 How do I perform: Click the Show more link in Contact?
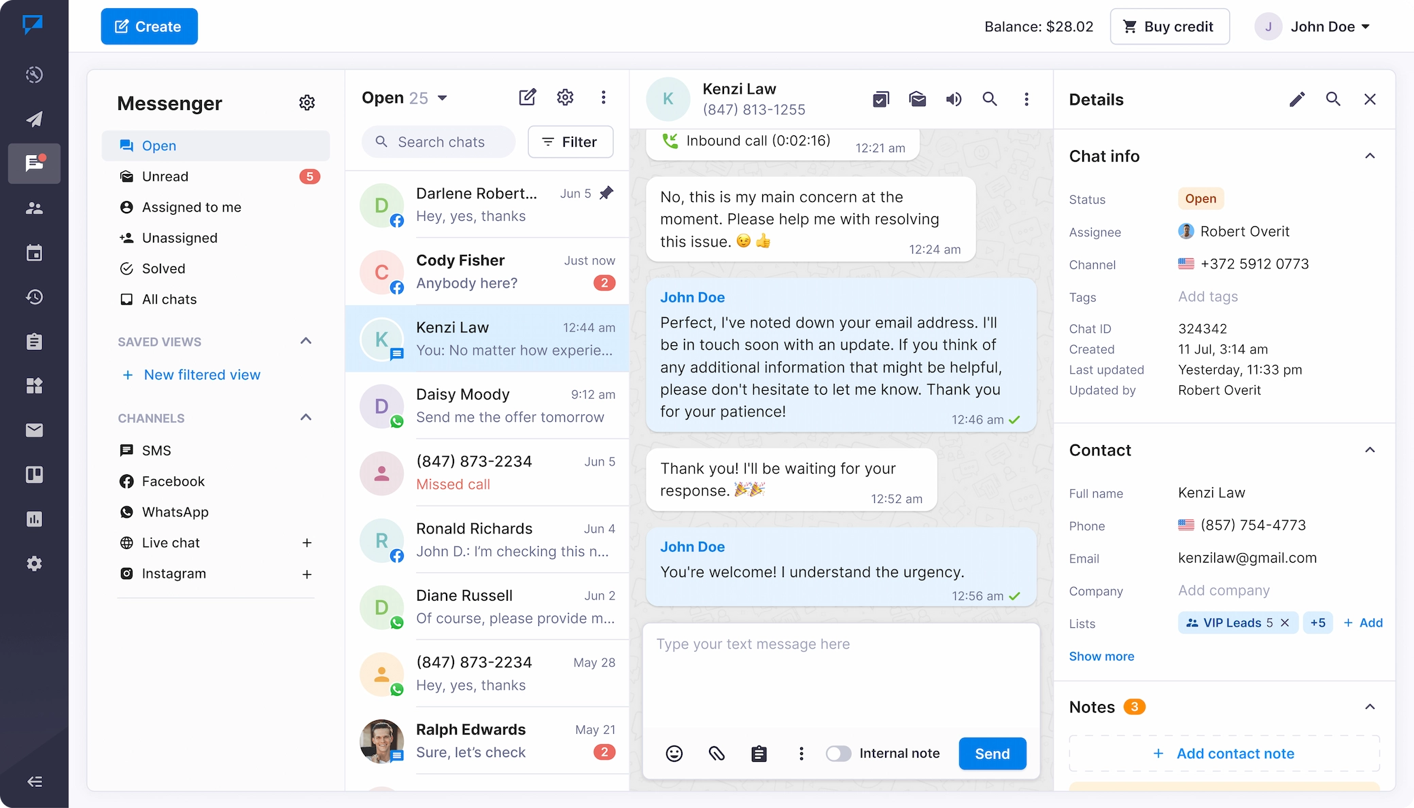click(1101, 656)
